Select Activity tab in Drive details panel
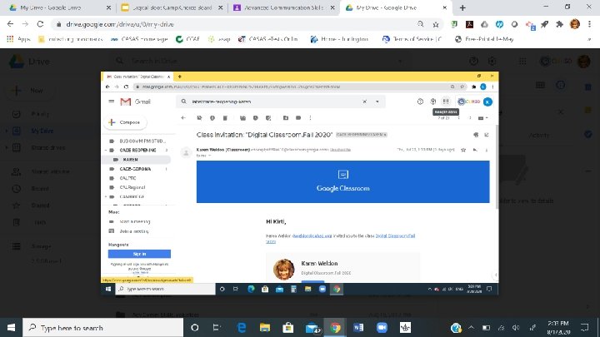Viewport: 600px width, 337px height. [539, 136]
